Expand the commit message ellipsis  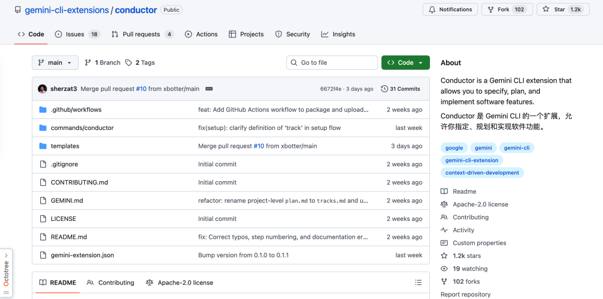click(x=209, y=89)
